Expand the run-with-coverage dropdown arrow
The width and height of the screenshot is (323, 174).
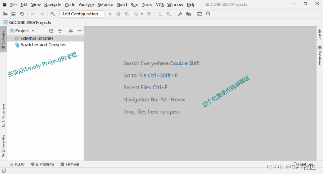(142, 14)
